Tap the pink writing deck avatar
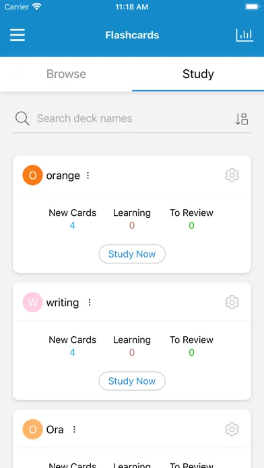The image size is (264, 468). pyautogui.click(x=32, y=303)
